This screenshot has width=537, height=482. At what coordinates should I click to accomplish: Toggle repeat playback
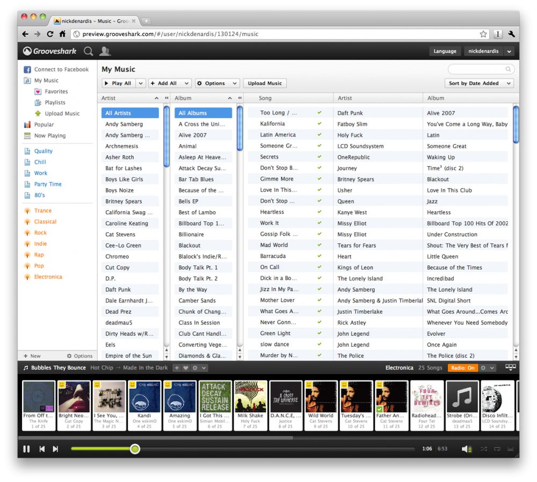[497, 449]
